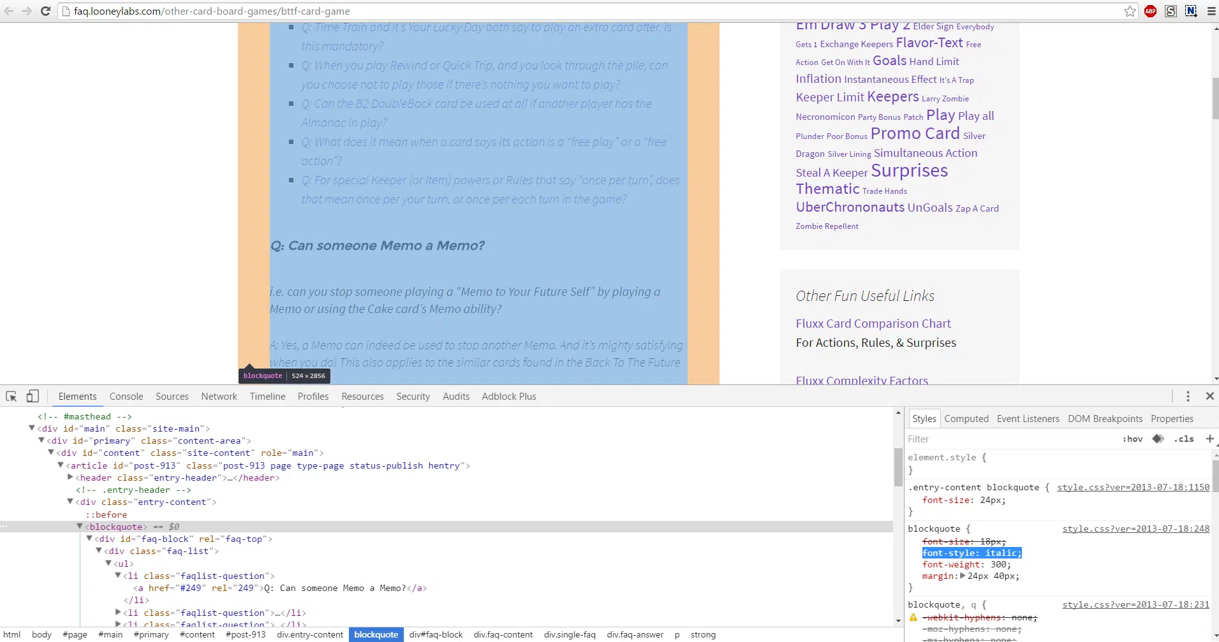Bookmark this page with the star icon
The width and height of the screenshot is (1219, 642).
point(1130,11)
